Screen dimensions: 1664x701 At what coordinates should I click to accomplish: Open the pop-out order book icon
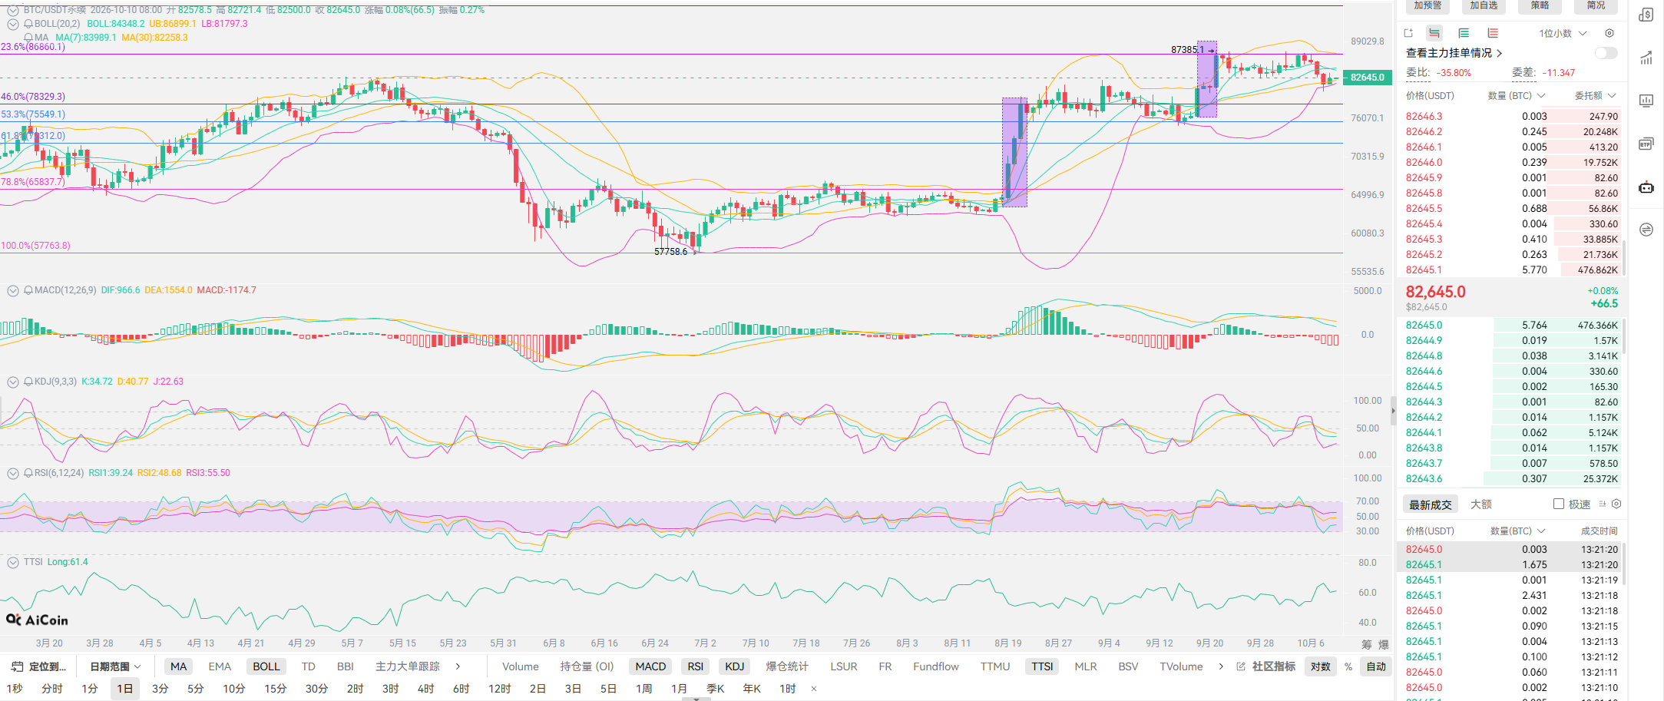1408,33
